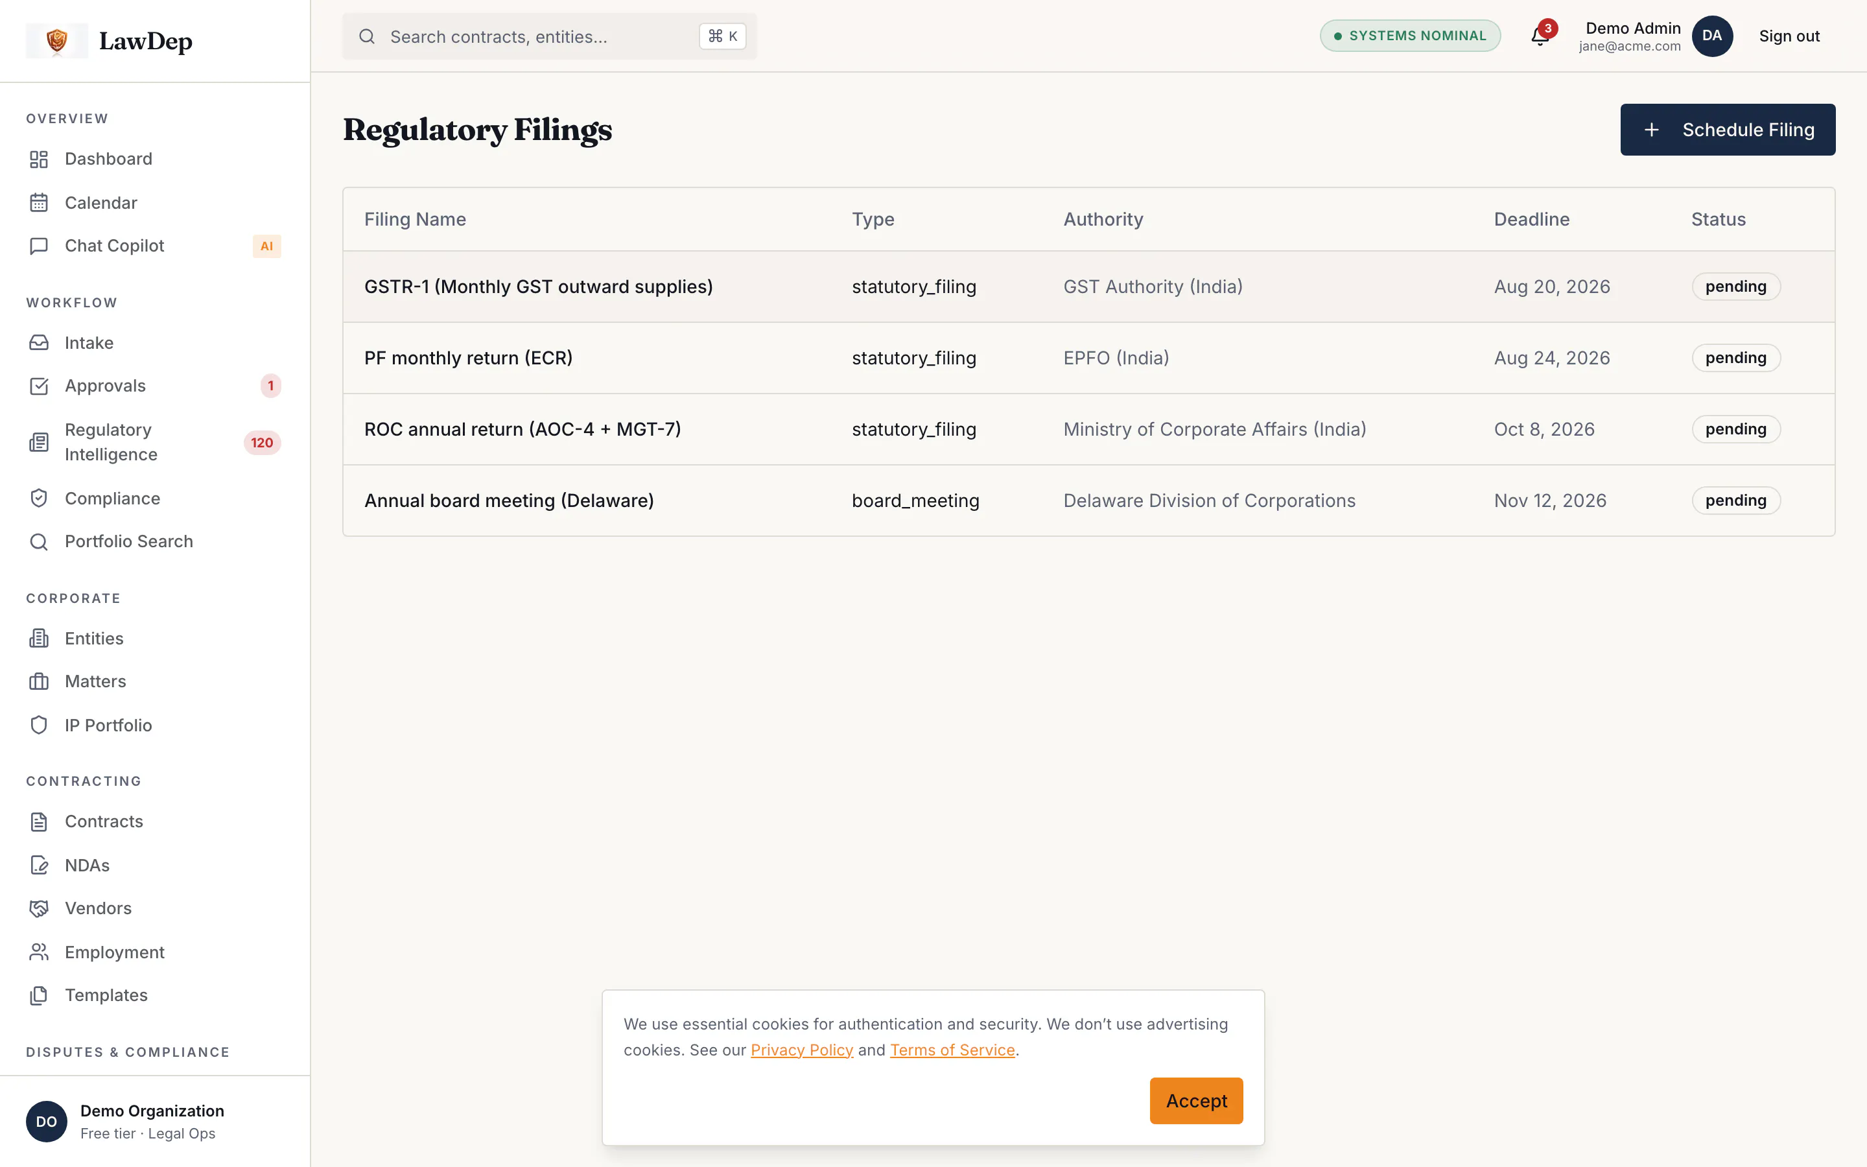Open the Privacy Policy link
This screenshot has width=1867, height=1167.
801,1050
